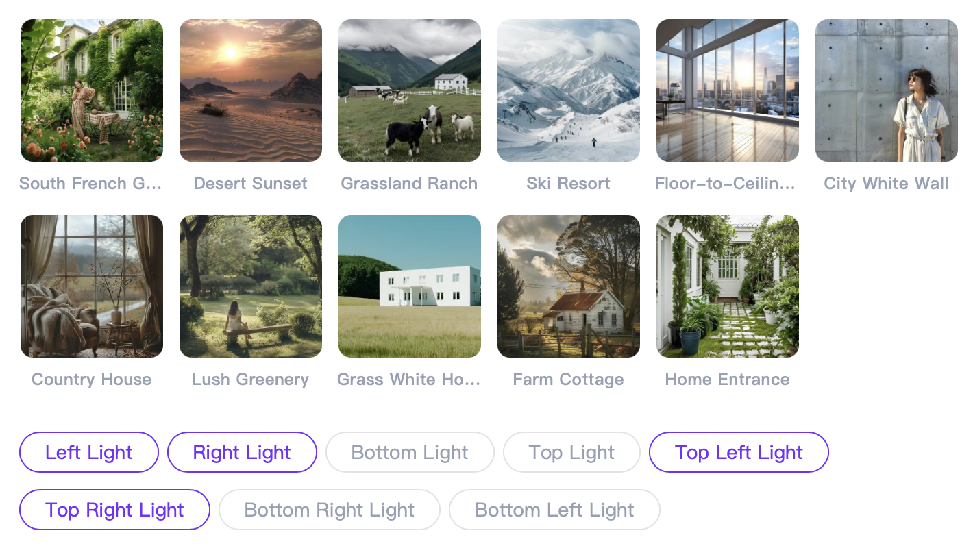Screen dimensions: 973x559
Task: Enable the Bottom Light option
Action: click(409, 452)
